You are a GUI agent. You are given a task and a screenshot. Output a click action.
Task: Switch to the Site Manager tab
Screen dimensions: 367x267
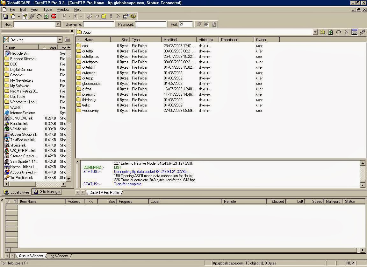point(47,192)
